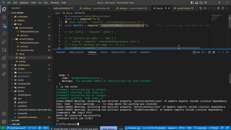The width and height of the screenshot is (231, 130).
Task: Expand the OUTLINE section
Action: [15, 120]
